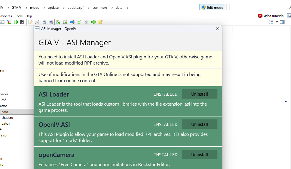Viewport: 291px width, 169px height.
Task: Click the grayed-out document toolbar icon
Action: point(87,22)
